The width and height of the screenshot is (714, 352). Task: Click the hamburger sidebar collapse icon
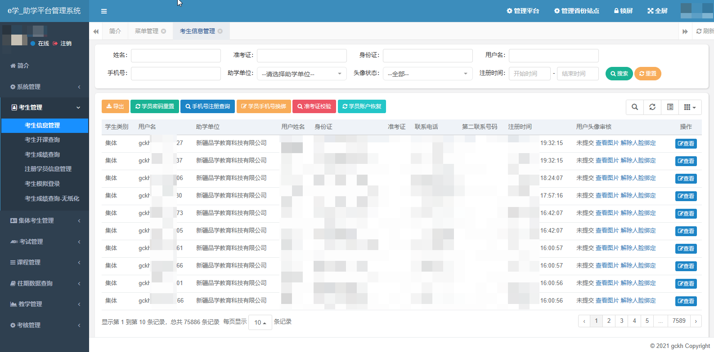pos(104,11)
